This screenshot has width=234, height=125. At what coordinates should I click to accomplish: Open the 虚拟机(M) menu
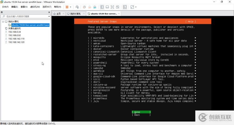tap(35, 7)
